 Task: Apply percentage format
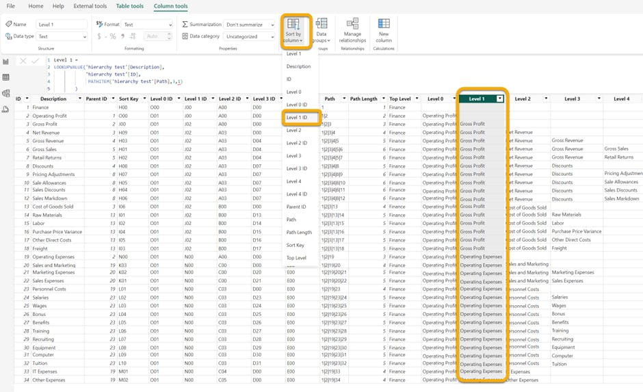coord(113,36)
